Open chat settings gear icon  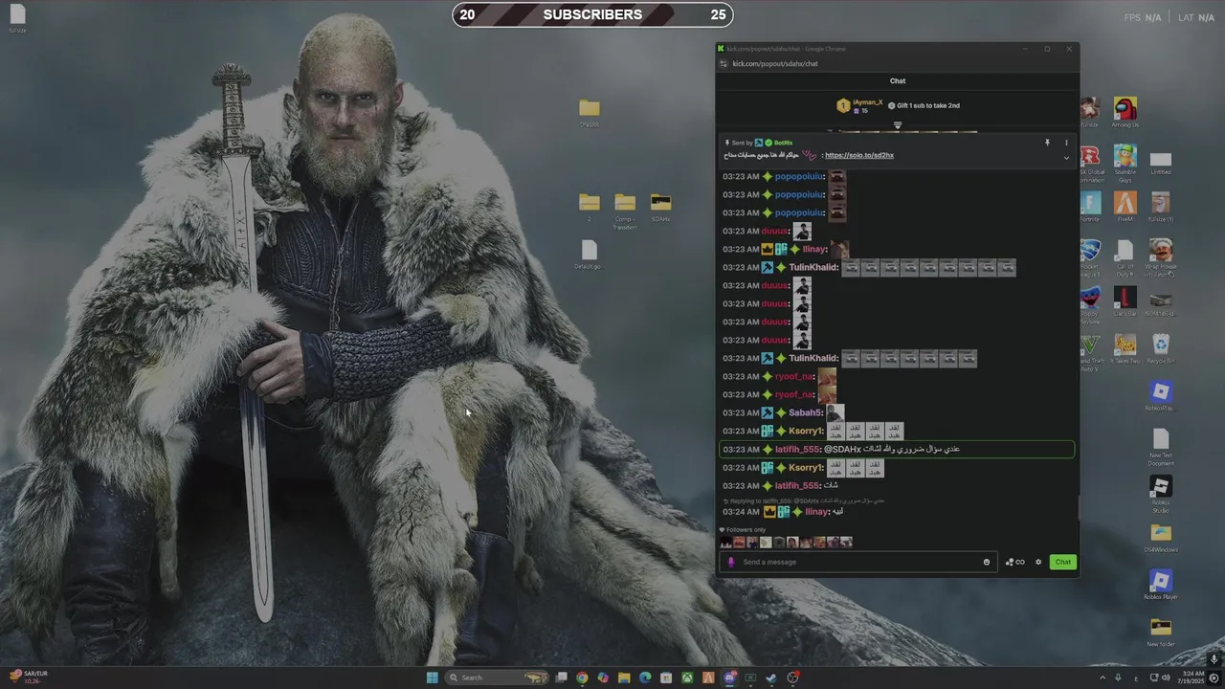click(x=1038, y=562)
